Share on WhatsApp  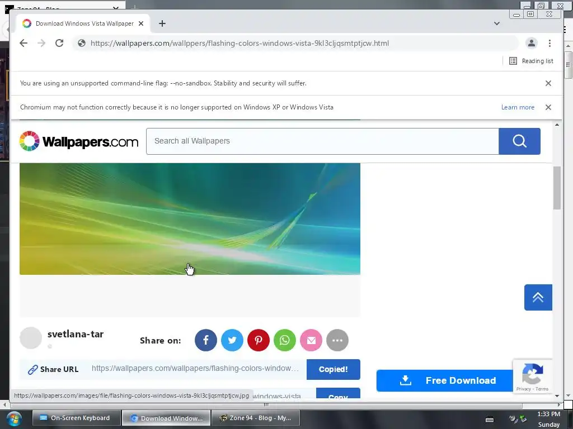point(285,340)
